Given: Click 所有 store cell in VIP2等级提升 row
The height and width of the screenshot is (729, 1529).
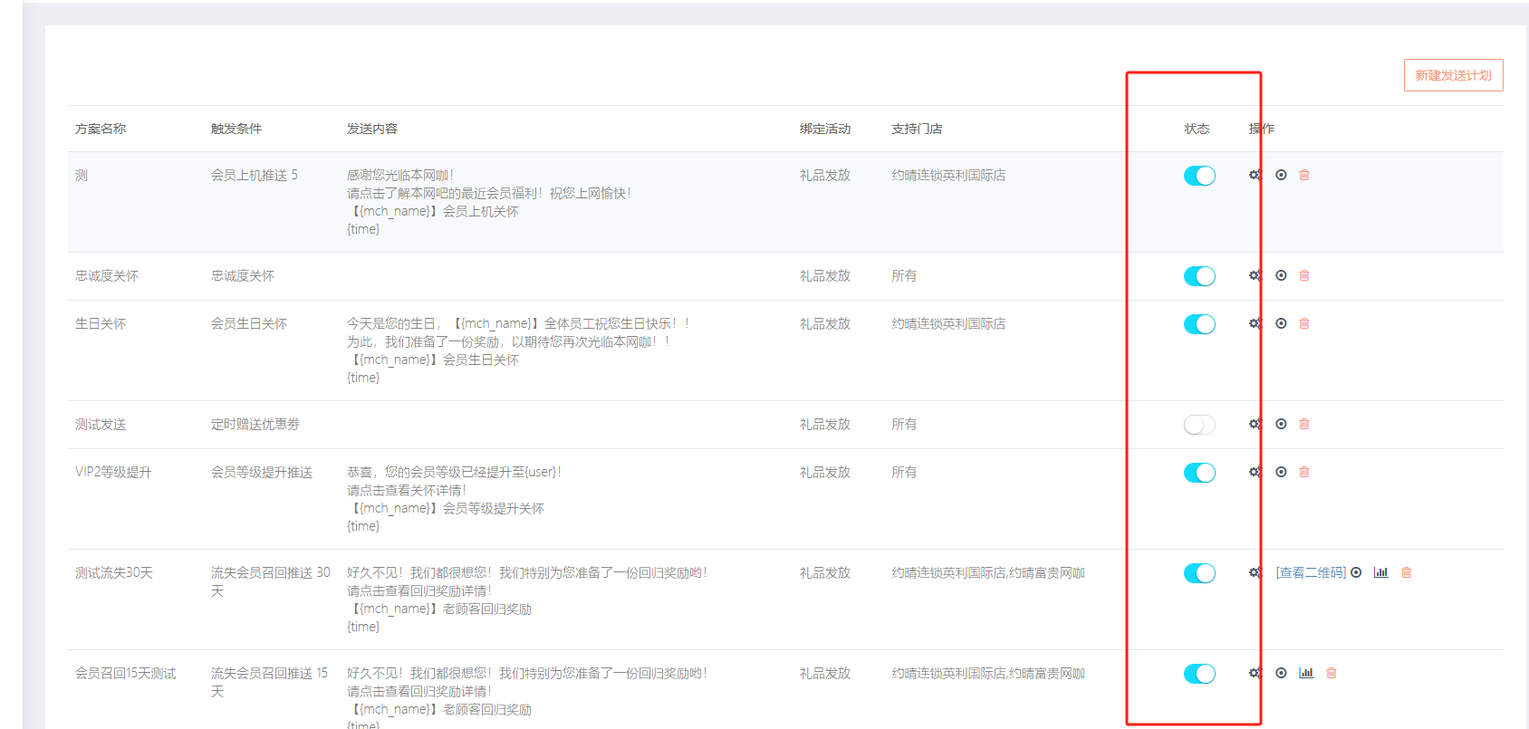Looking at the screenshot, I should pyautogui.click(x=904, y=472).
